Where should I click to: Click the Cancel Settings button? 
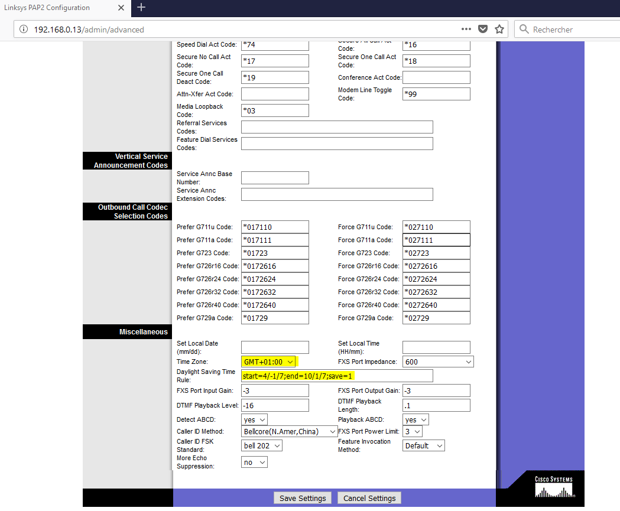pos(369,498)
